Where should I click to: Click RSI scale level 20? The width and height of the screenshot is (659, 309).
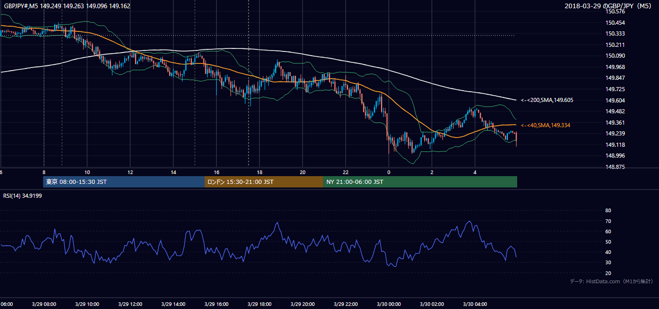[608, 273]
